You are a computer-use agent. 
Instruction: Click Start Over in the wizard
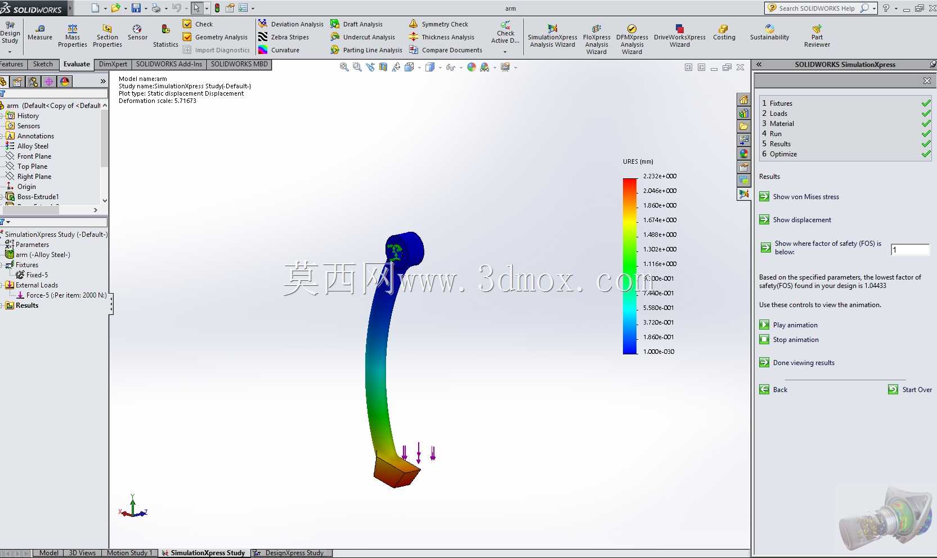(x=910, y=390)
